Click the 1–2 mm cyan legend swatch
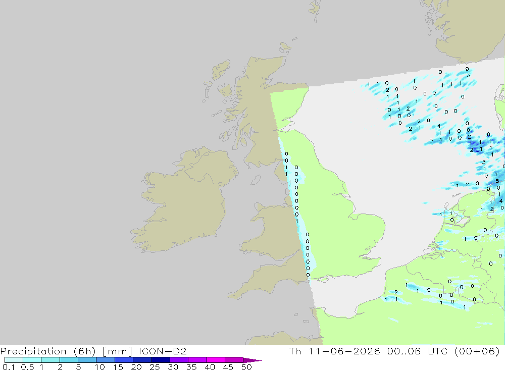The height and width of the screenshot is (370, 505). 50,360
